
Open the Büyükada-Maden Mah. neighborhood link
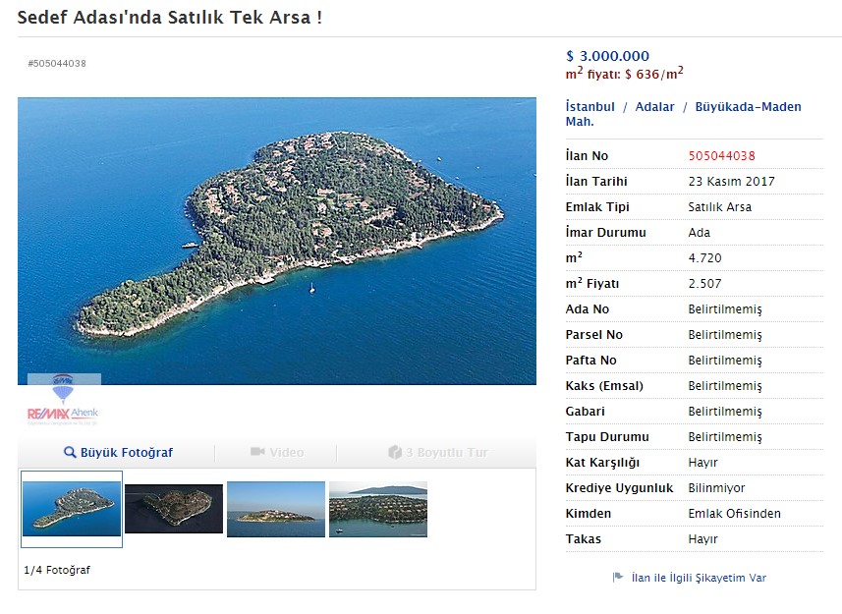click(x=748, y=107)
